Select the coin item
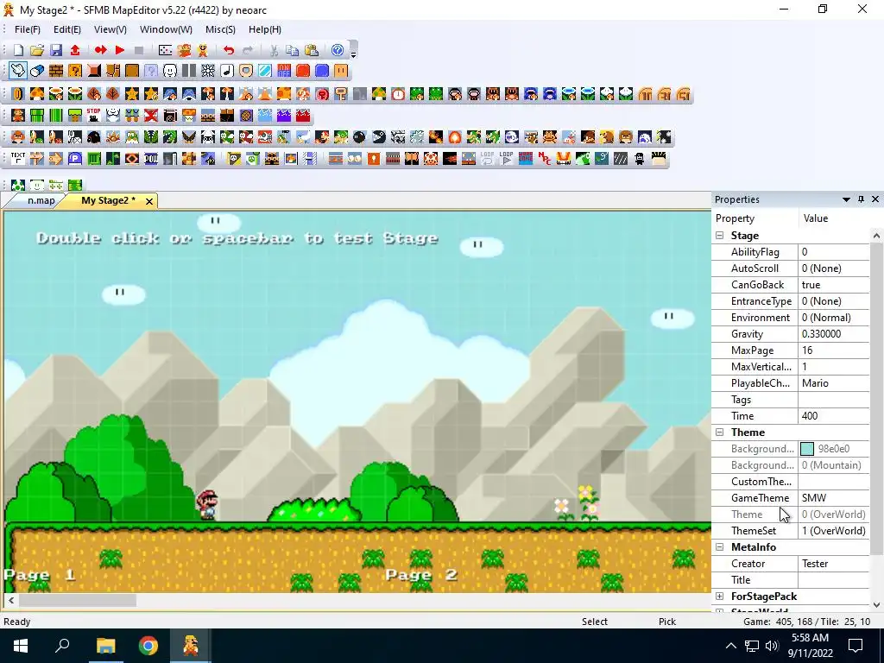884x663 pixels. (18, 94)
